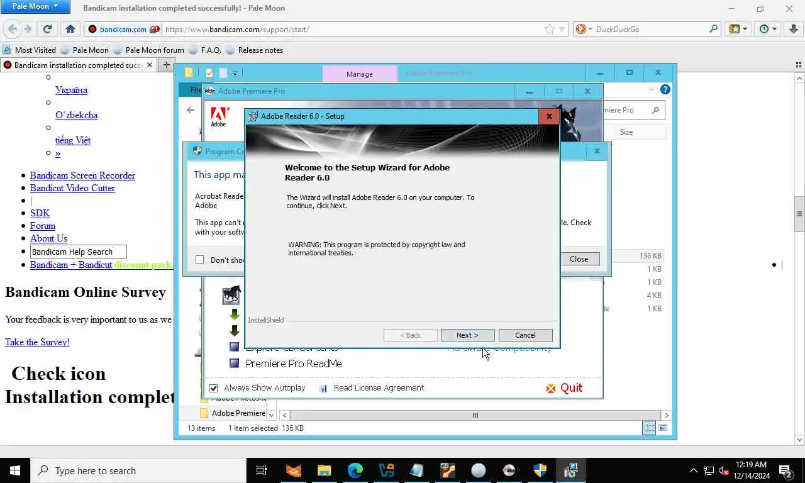Open the SDK link
Viewport: 805px width, 483px height.
[40, 213]
